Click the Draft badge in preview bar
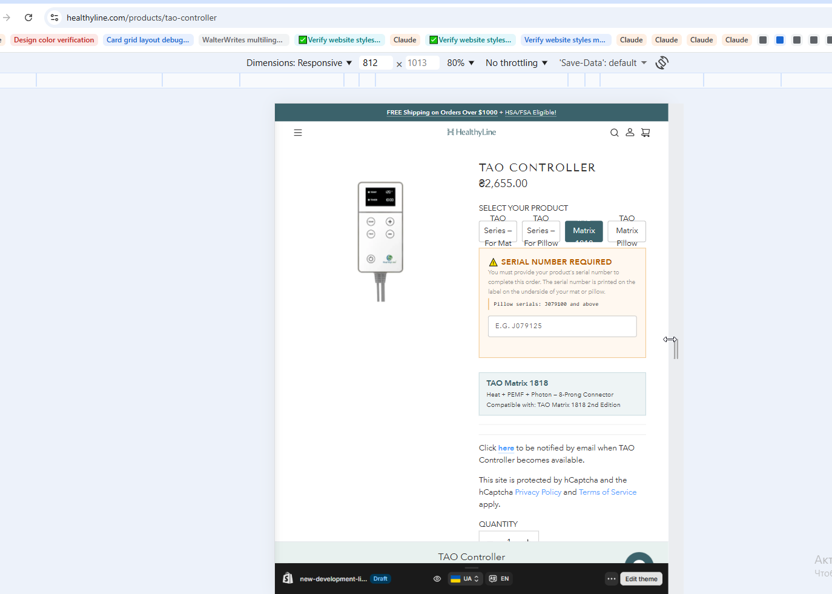The height and width of the screenshot is (594, 832). (380, 579)
